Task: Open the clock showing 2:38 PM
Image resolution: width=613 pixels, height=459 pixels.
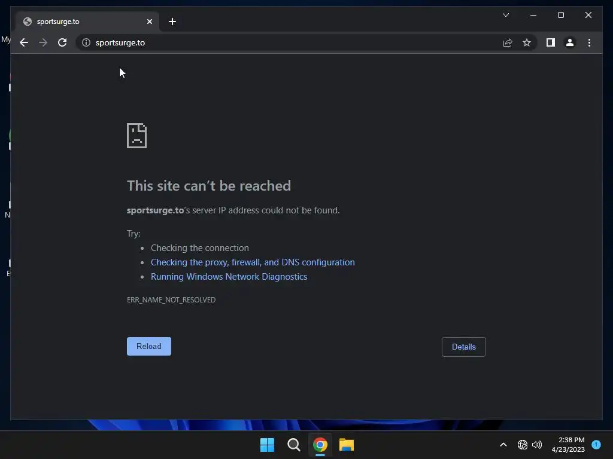Action: click(x=568, y=445)
